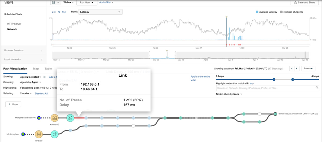This screenshot has height=142, width=322.
Task: Click the next time interval arrow
Action: 297,69
